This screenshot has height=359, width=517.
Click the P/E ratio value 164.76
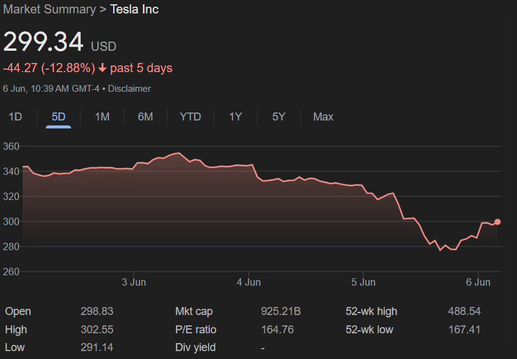coord(277,330)
